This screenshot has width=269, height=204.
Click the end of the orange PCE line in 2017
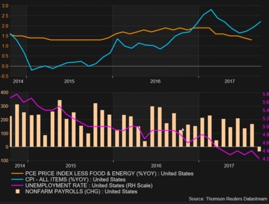pos(251,40)
